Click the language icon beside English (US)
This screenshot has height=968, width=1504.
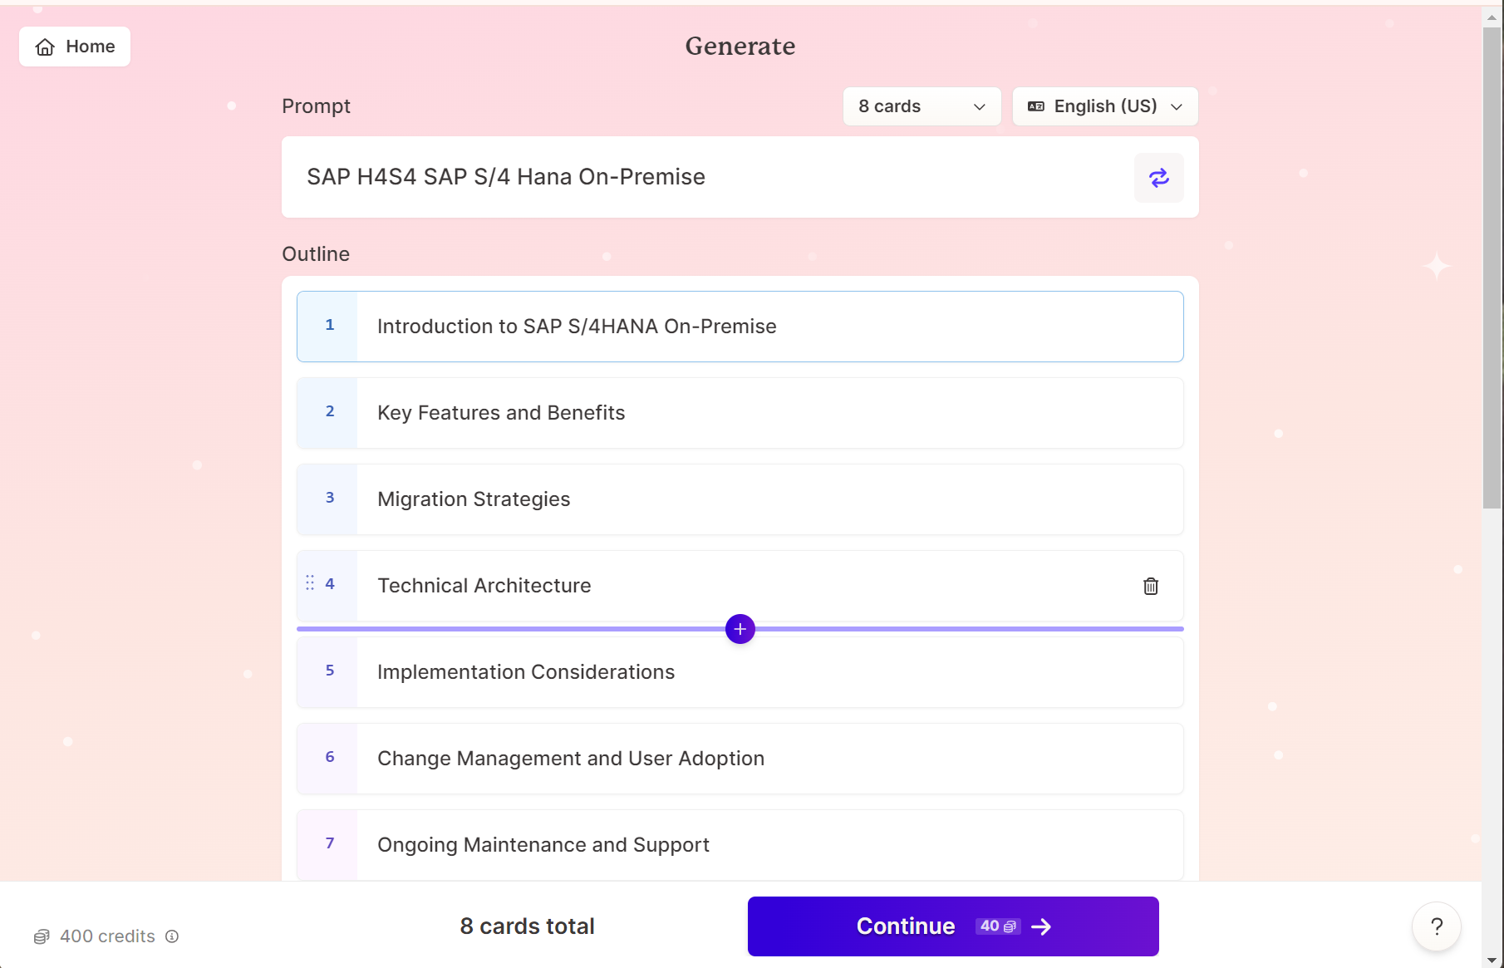pos(1035,106)
